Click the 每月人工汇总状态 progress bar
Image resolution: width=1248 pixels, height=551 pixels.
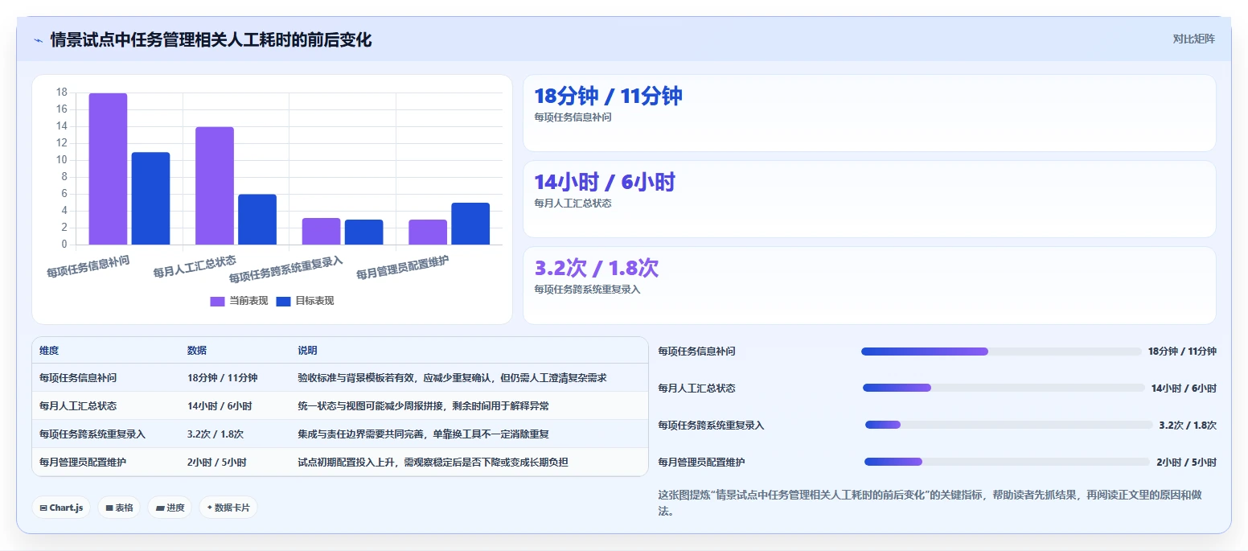click(1004, 388)
